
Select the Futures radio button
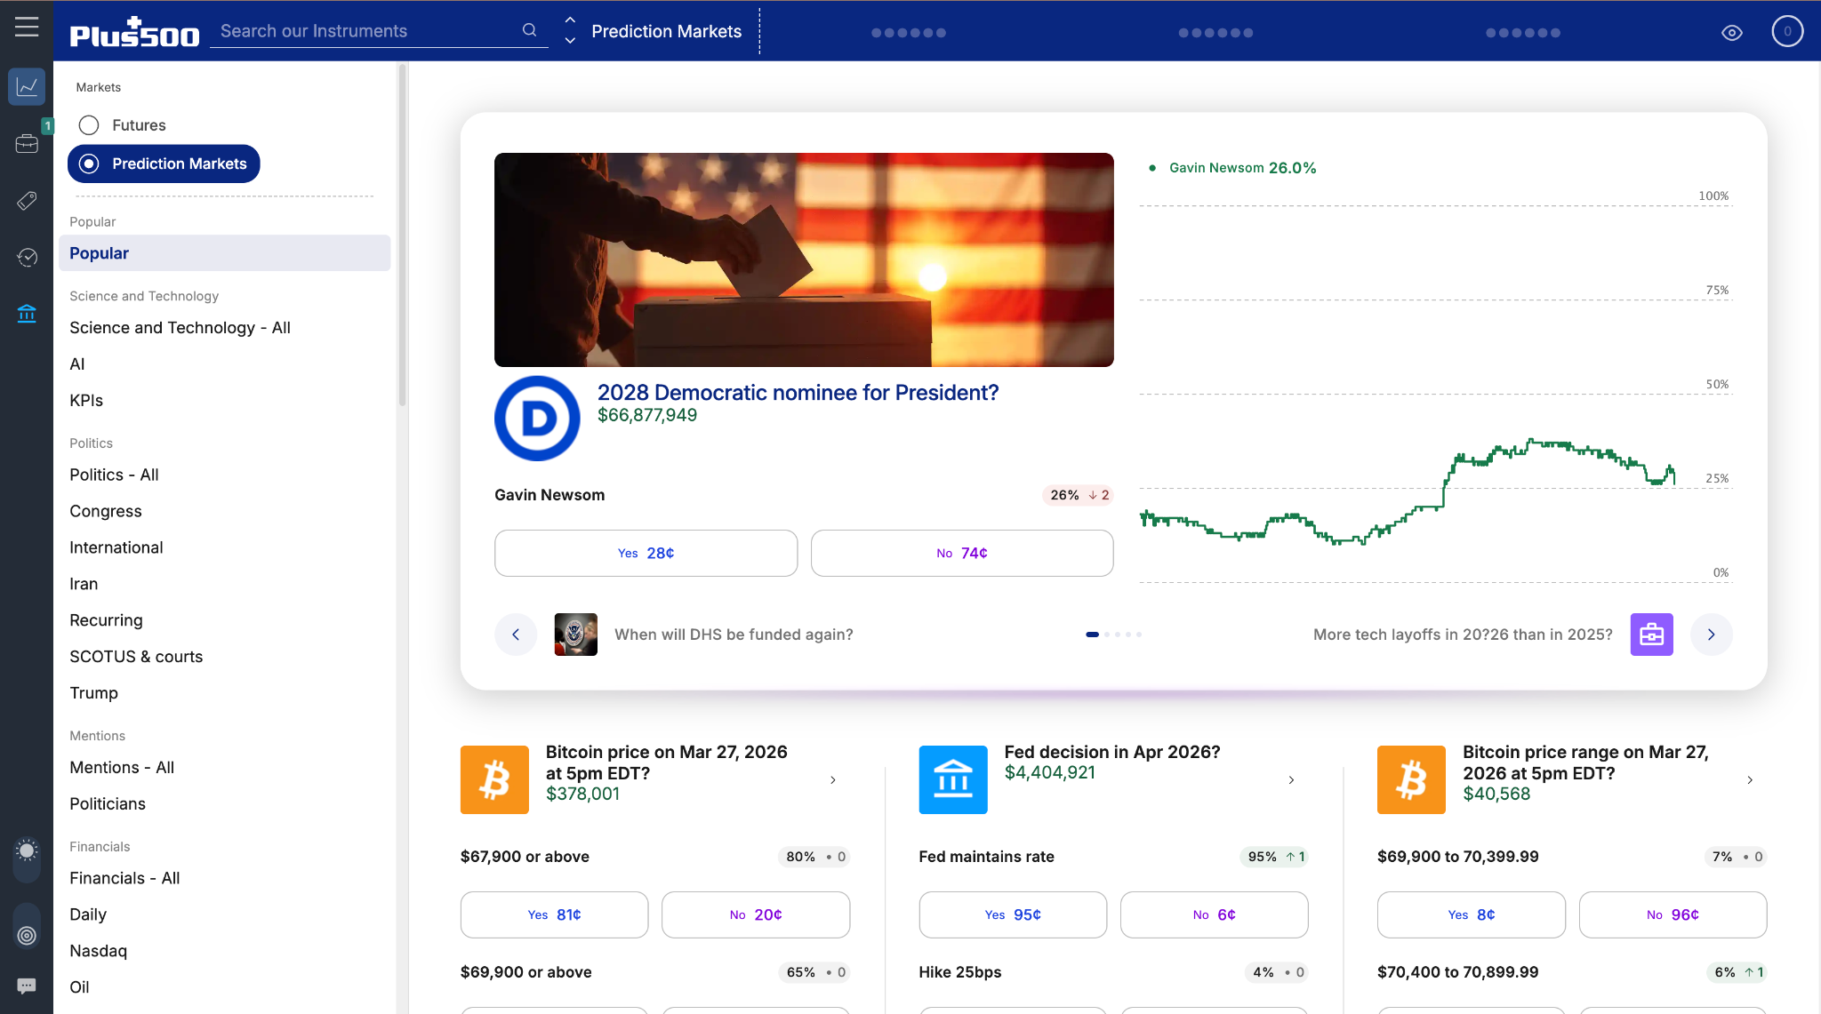[89, 125]
